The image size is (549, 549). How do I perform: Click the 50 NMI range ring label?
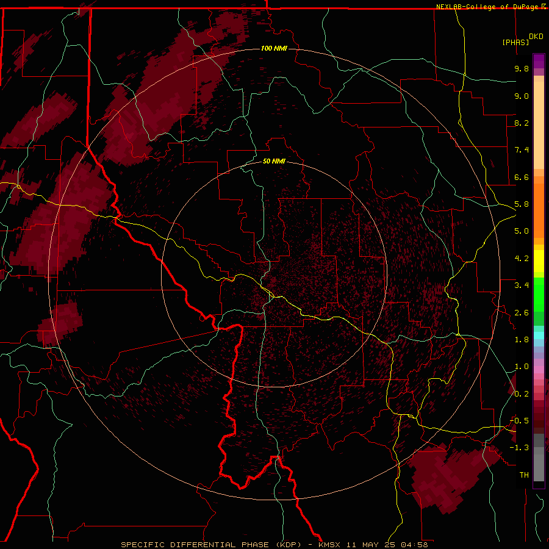pyautogui.click(x=274, y=161)
